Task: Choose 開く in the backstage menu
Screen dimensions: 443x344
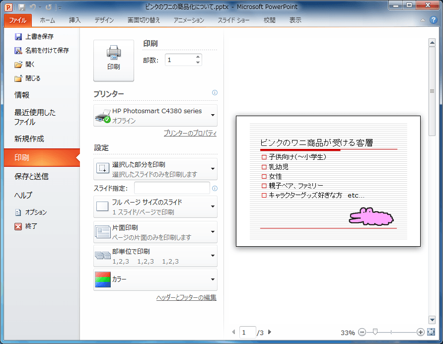Action: [25, 65]
